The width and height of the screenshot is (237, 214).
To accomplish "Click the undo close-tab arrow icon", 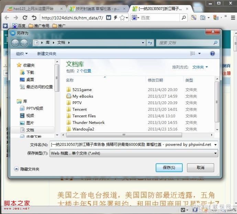I will [x=34, y=18].
